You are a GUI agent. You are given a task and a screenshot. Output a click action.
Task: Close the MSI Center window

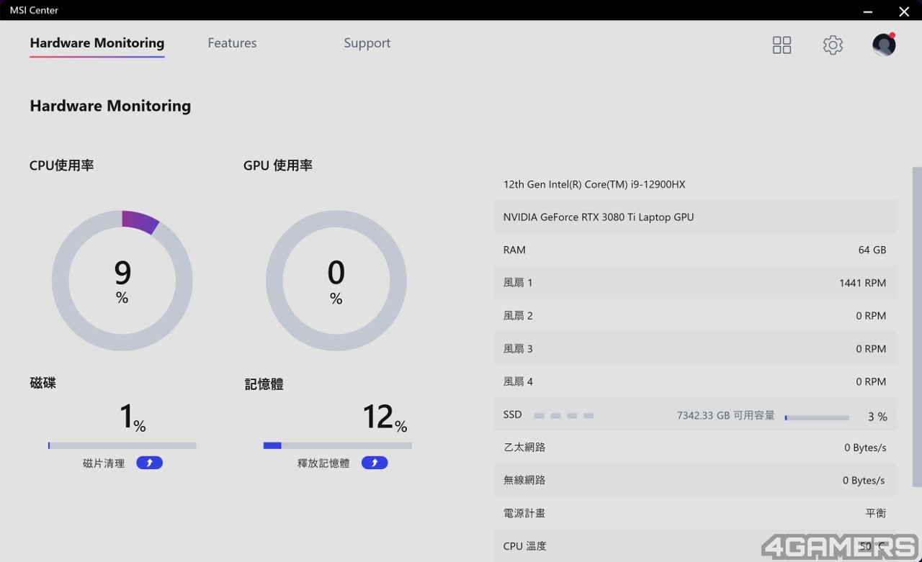click(904, 11)
